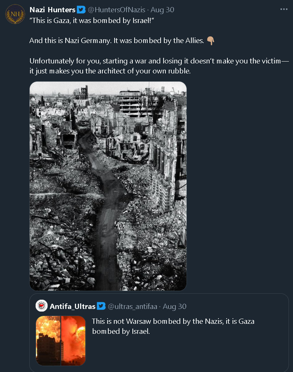Open the three-dot more options menu
This screenshot has height=372, width=293.
(x=284, y=9)
